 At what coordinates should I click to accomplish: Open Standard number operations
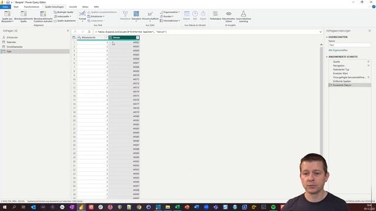tap(136, 16)
